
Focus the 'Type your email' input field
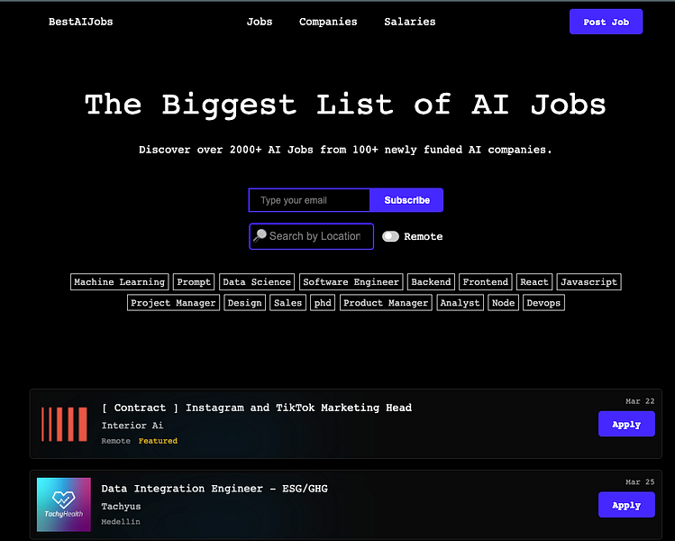309,200
